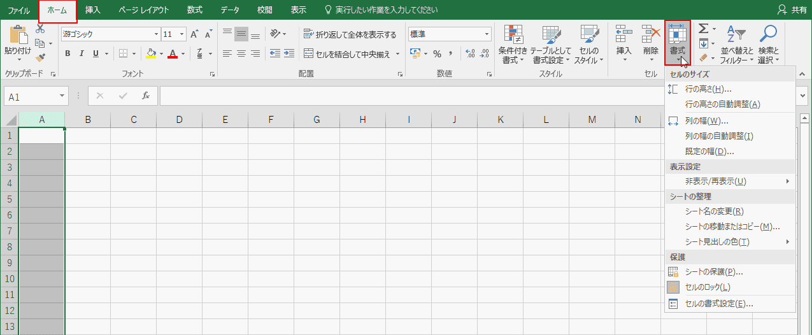
Task: Toggle wrap text 折り返して全体を表示する
Action: click(x=350, y=34)
